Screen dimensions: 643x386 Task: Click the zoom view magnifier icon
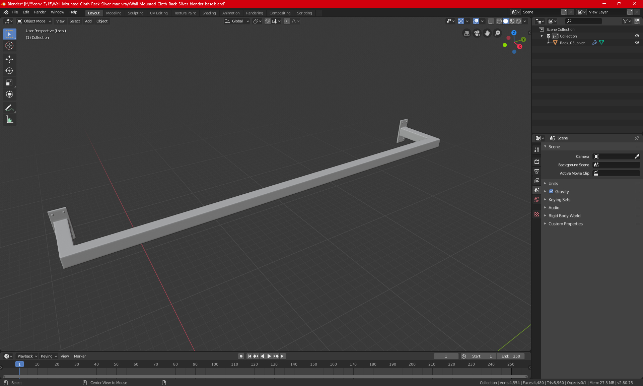(x=498, y=33)
